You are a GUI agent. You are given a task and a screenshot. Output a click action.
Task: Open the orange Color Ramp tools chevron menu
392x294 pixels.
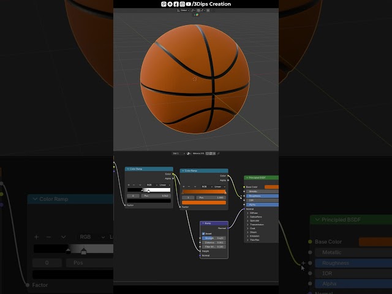(x=195, y=187)
